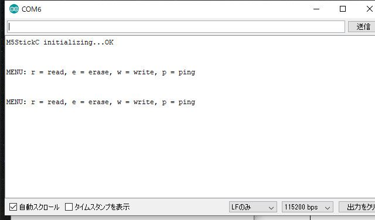This screenshot has width=375, height=220.
Task: Open the LFのみ line ending dropdown
Action: 253,207
